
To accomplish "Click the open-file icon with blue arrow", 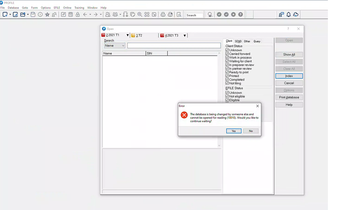I will pyautogui.click(x=15, y=15).
